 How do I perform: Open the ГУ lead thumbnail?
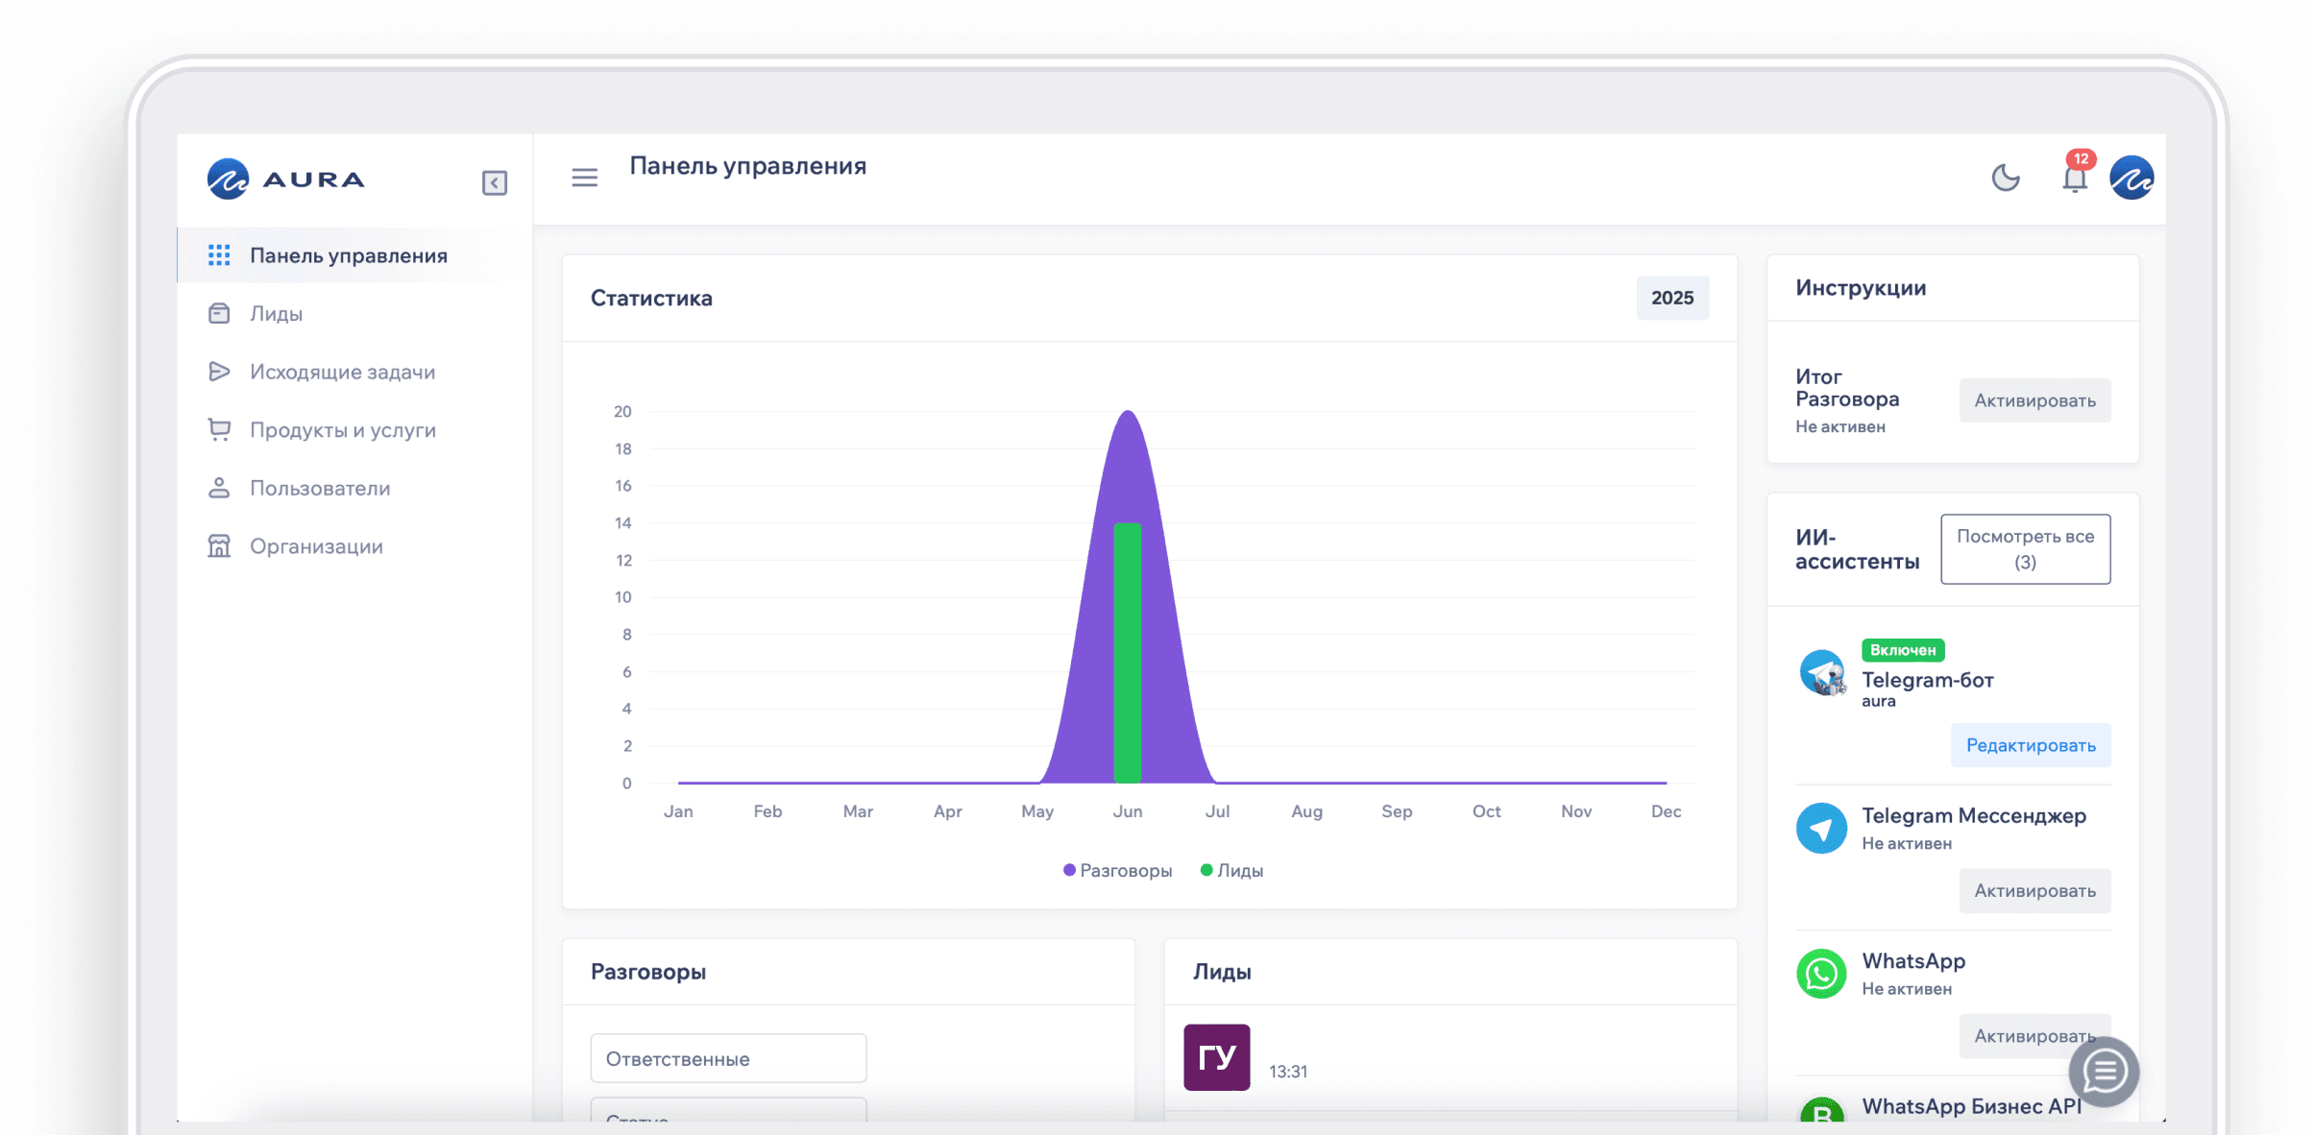click(x=1216, y=1057)
